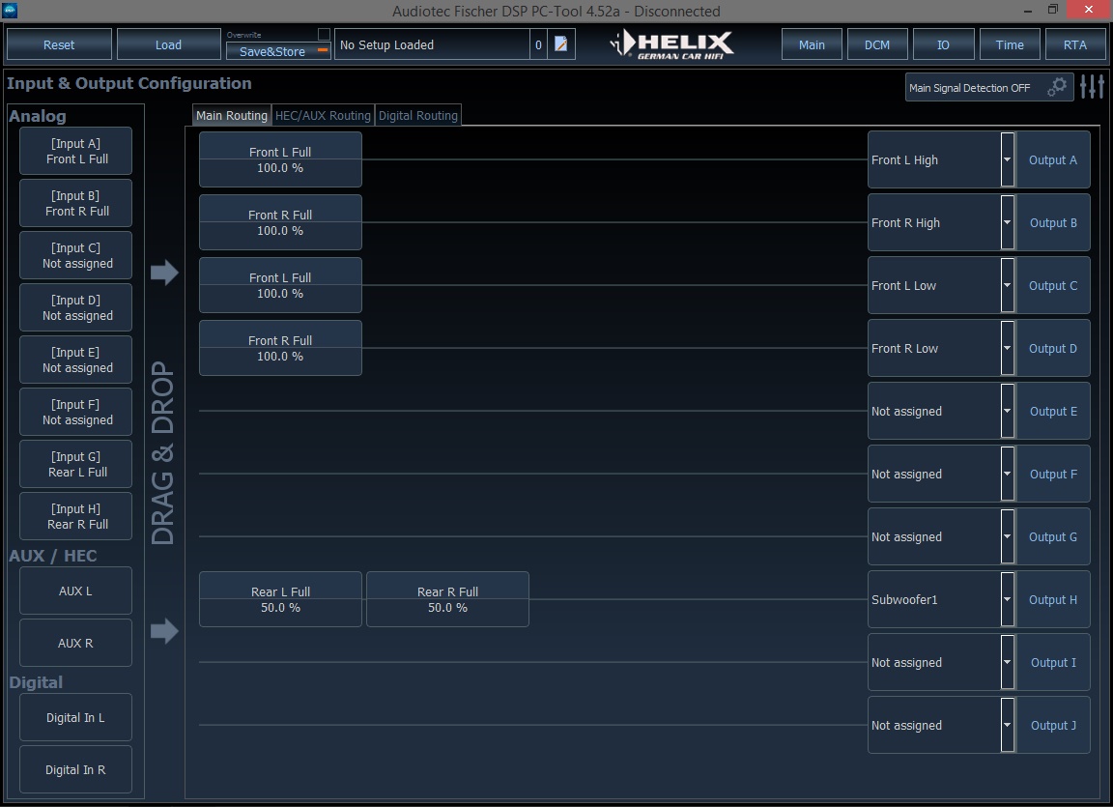
Task: Switch to HEC/AUX Routing tab
Action: click(x=323, y=115)
